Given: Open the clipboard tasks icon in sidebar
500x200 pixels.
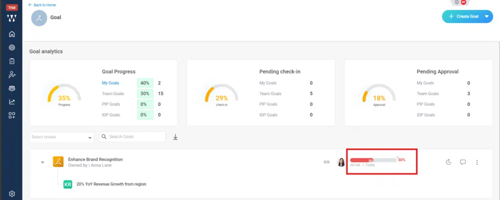Looking at the screenshot, I should (x=12, y=61).
